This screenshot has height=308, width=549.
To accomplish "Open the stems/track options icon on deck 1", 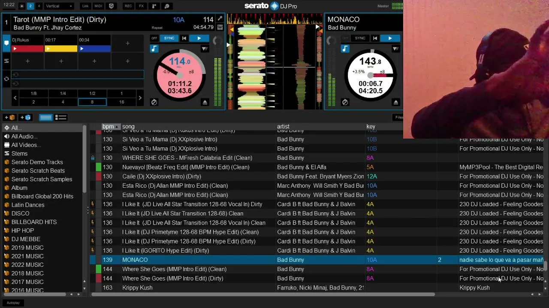I will coord(220,27).
